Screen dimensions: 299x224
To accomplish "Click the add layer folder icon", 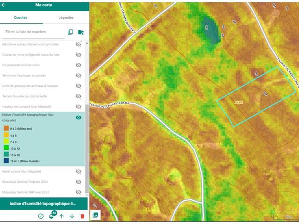I will click(81, 32).
